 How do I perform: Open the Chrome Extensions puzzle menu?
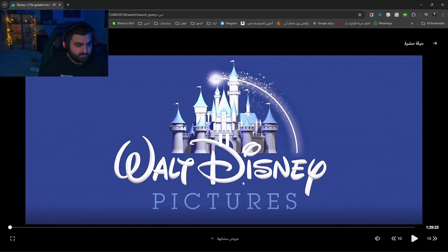tap(414, 15)
